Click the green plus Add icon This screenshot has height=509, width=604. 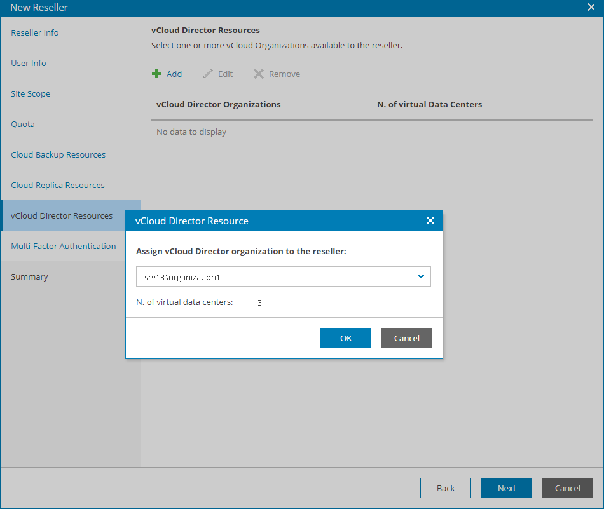[156, 74]
